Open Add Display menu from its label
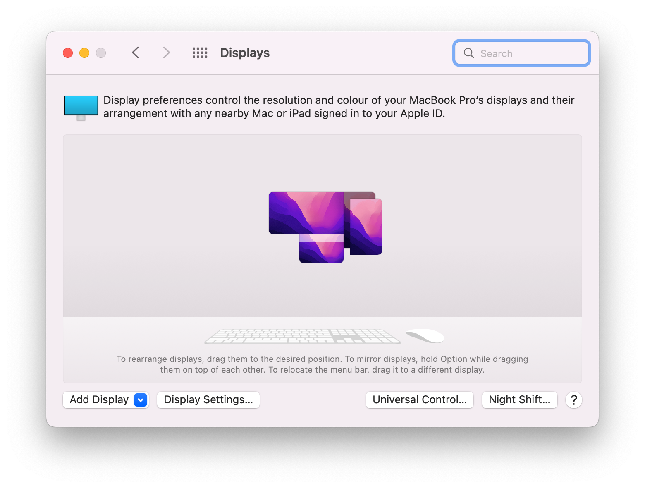 pyautogui.click(x=98, y=400)
